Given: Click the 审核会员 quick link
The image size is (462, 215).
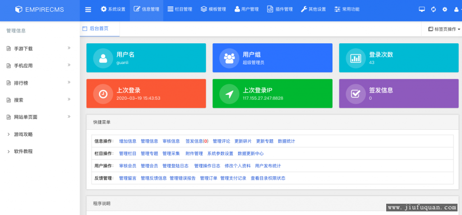Looking at the screenshot, I should [x=128, y=166].
